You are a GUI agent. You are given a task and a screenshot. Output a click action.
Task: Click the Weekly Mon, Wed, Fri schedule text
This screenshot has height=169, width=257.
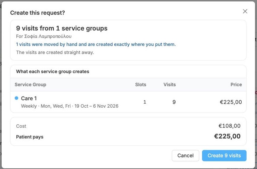pos(70,106)
